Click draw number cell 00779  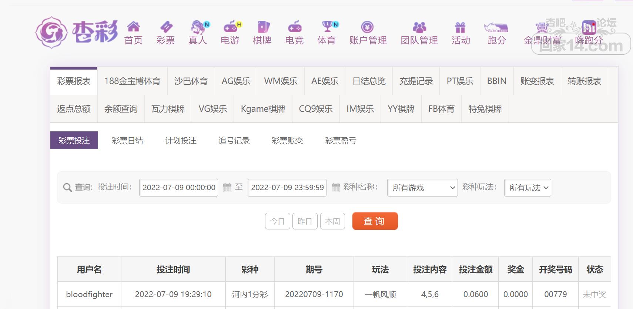pos(555,294)
